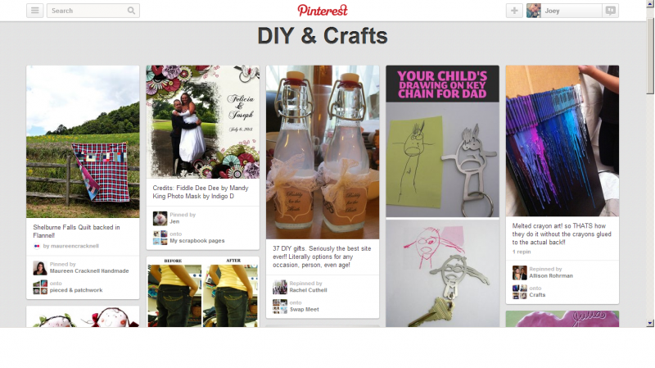This screenshot has width=655, height=368.
Task: Open the Crafts board link
Action: pyautogui.click(x=537, y=295)
